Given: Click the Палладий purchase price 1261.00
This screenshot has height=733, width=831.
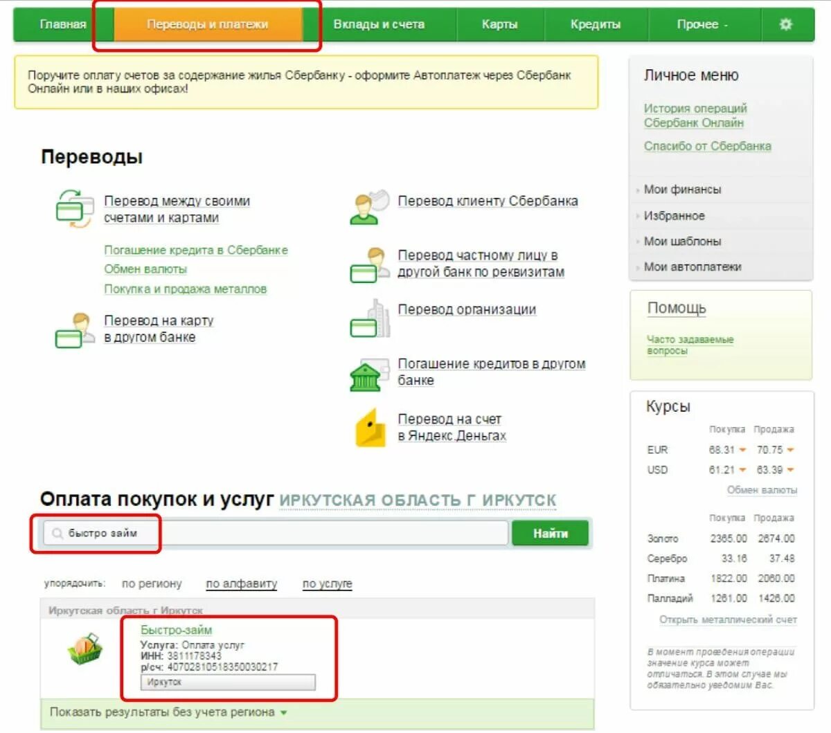Looking at the screenshot, I should pyautogui.click(x=729, y=599).
